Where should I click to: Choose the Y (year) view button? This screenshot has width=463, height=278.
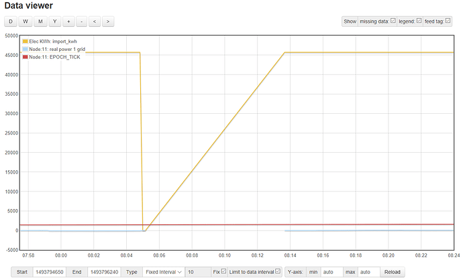54,21
